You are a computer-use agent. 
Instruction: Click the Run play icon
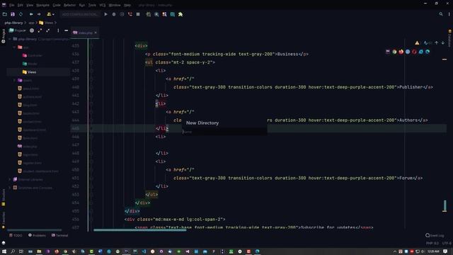[106, 14]
